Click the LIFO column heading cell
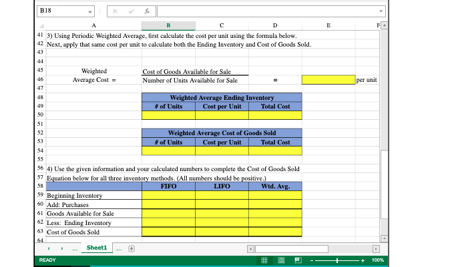Viewport: 450px width, 267px height. tap(222, 186)
